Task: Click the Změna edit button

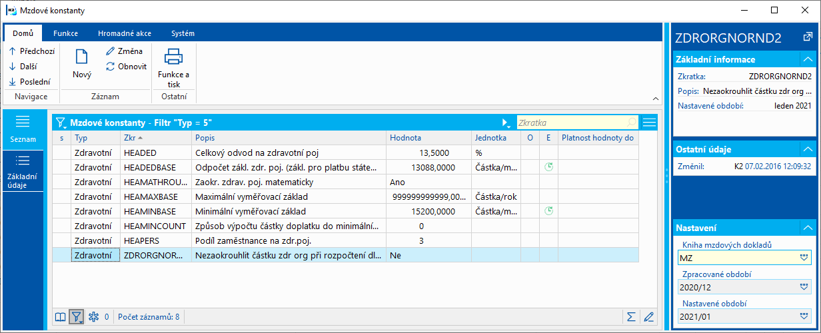Action: coord(124,51)
